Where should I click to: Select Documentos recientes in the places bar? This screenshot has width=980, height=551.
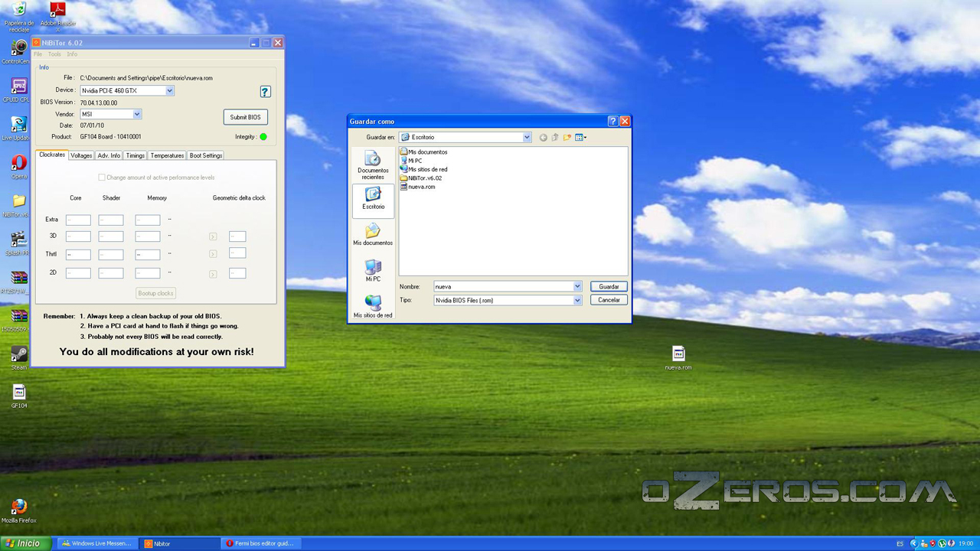[x=373, y=164]
